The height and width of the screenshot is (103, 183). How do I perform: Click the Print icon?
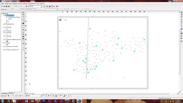[x=9, y=6]
